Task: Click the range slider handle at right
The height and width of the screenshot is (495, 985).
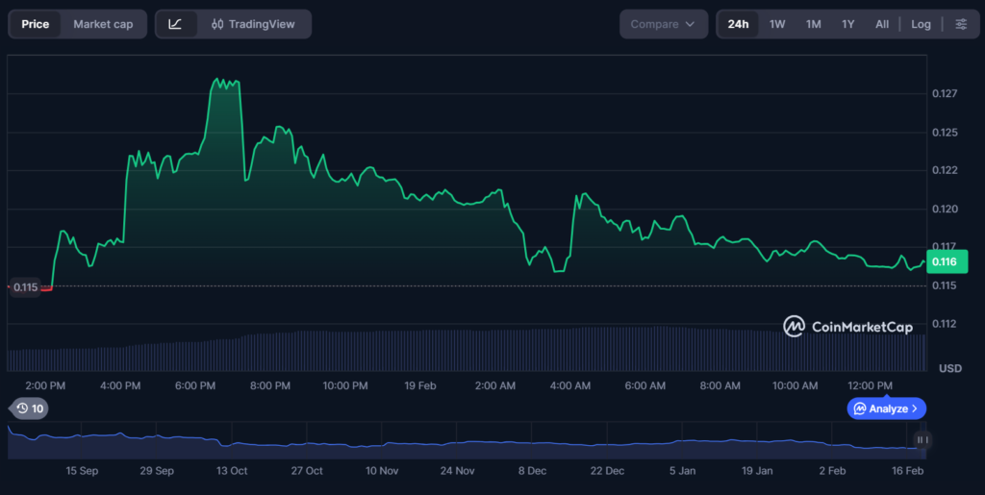Action: point(921,440)
